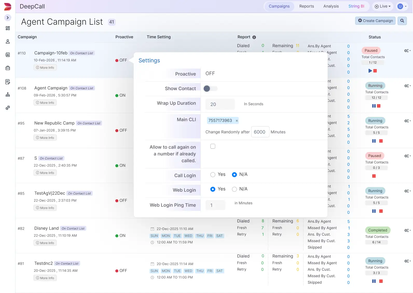Open the hierarchy tree icon in sidebar
Image resolution: width=413 pixels, height=293 pixels.
point(8,95)
